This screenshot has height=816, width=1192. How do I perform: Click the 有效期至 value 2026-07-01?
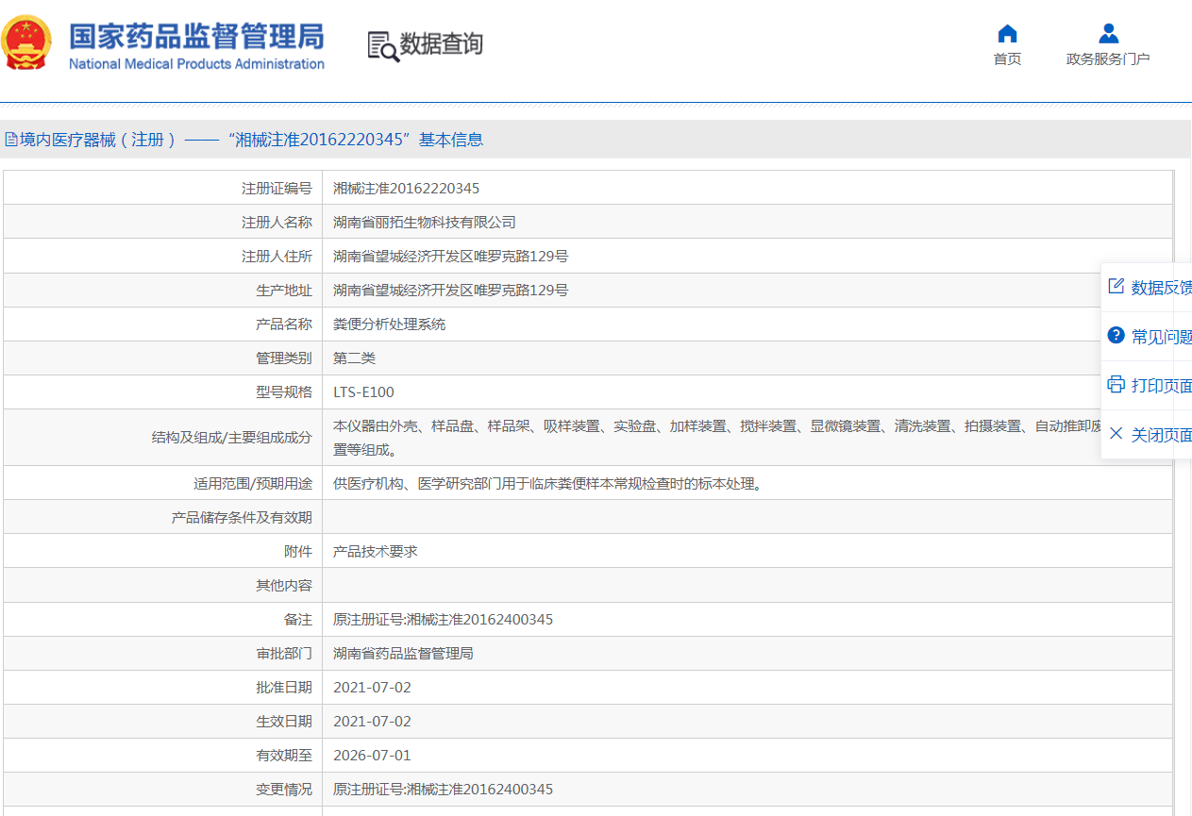(x=372, y=756)
